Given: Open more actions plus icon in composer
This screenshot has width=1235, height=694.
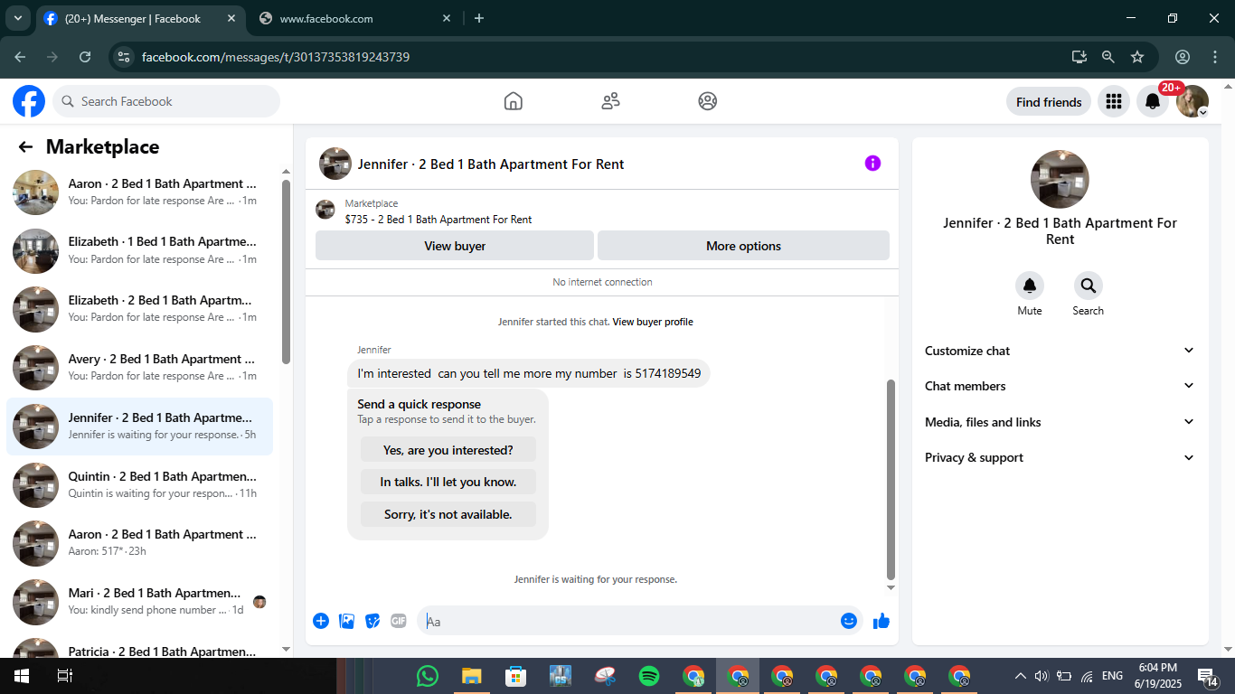Looking at the screenshot, I should [x=321, y=621].
